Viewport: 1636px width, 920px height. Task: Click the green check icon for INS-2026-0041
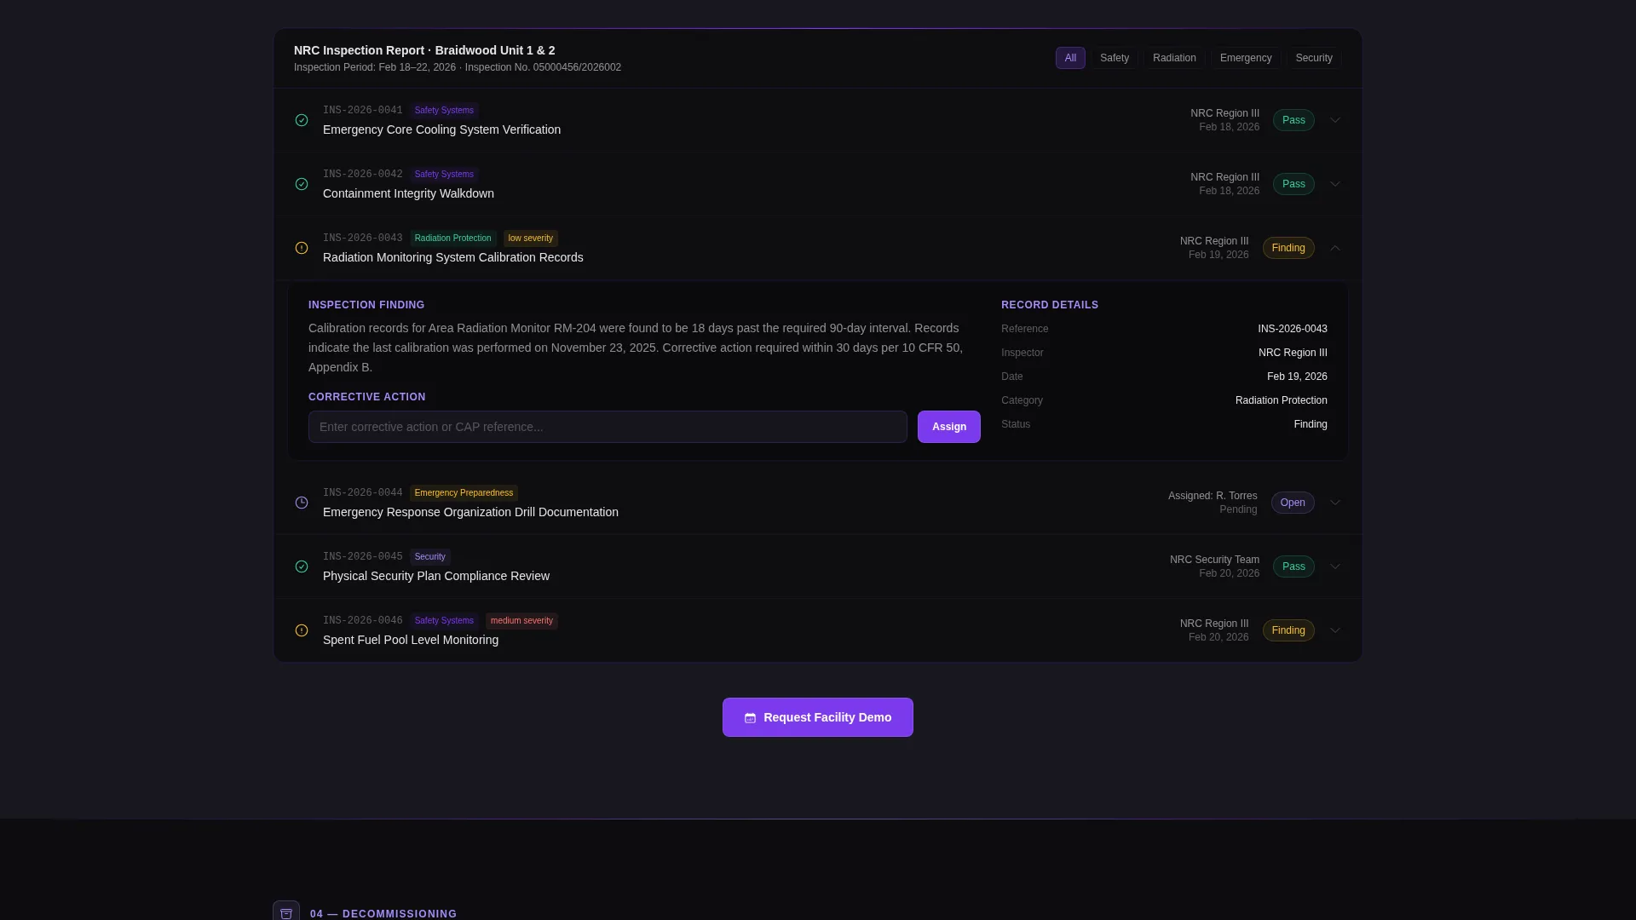tap(302, 120)
